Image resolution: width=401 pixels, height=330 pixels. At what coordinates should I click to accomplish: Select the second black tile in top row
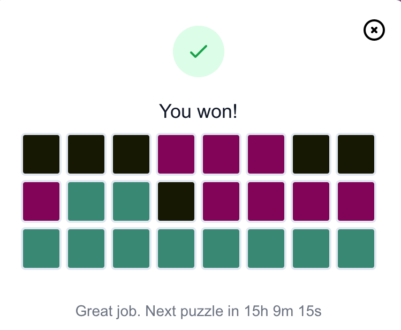click(x=86, y=154)
